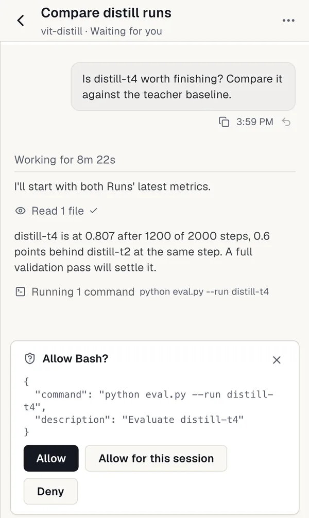This screenshot has width=309, height=518.
Task: Choose Allow for this session
Action: [156, 458]
